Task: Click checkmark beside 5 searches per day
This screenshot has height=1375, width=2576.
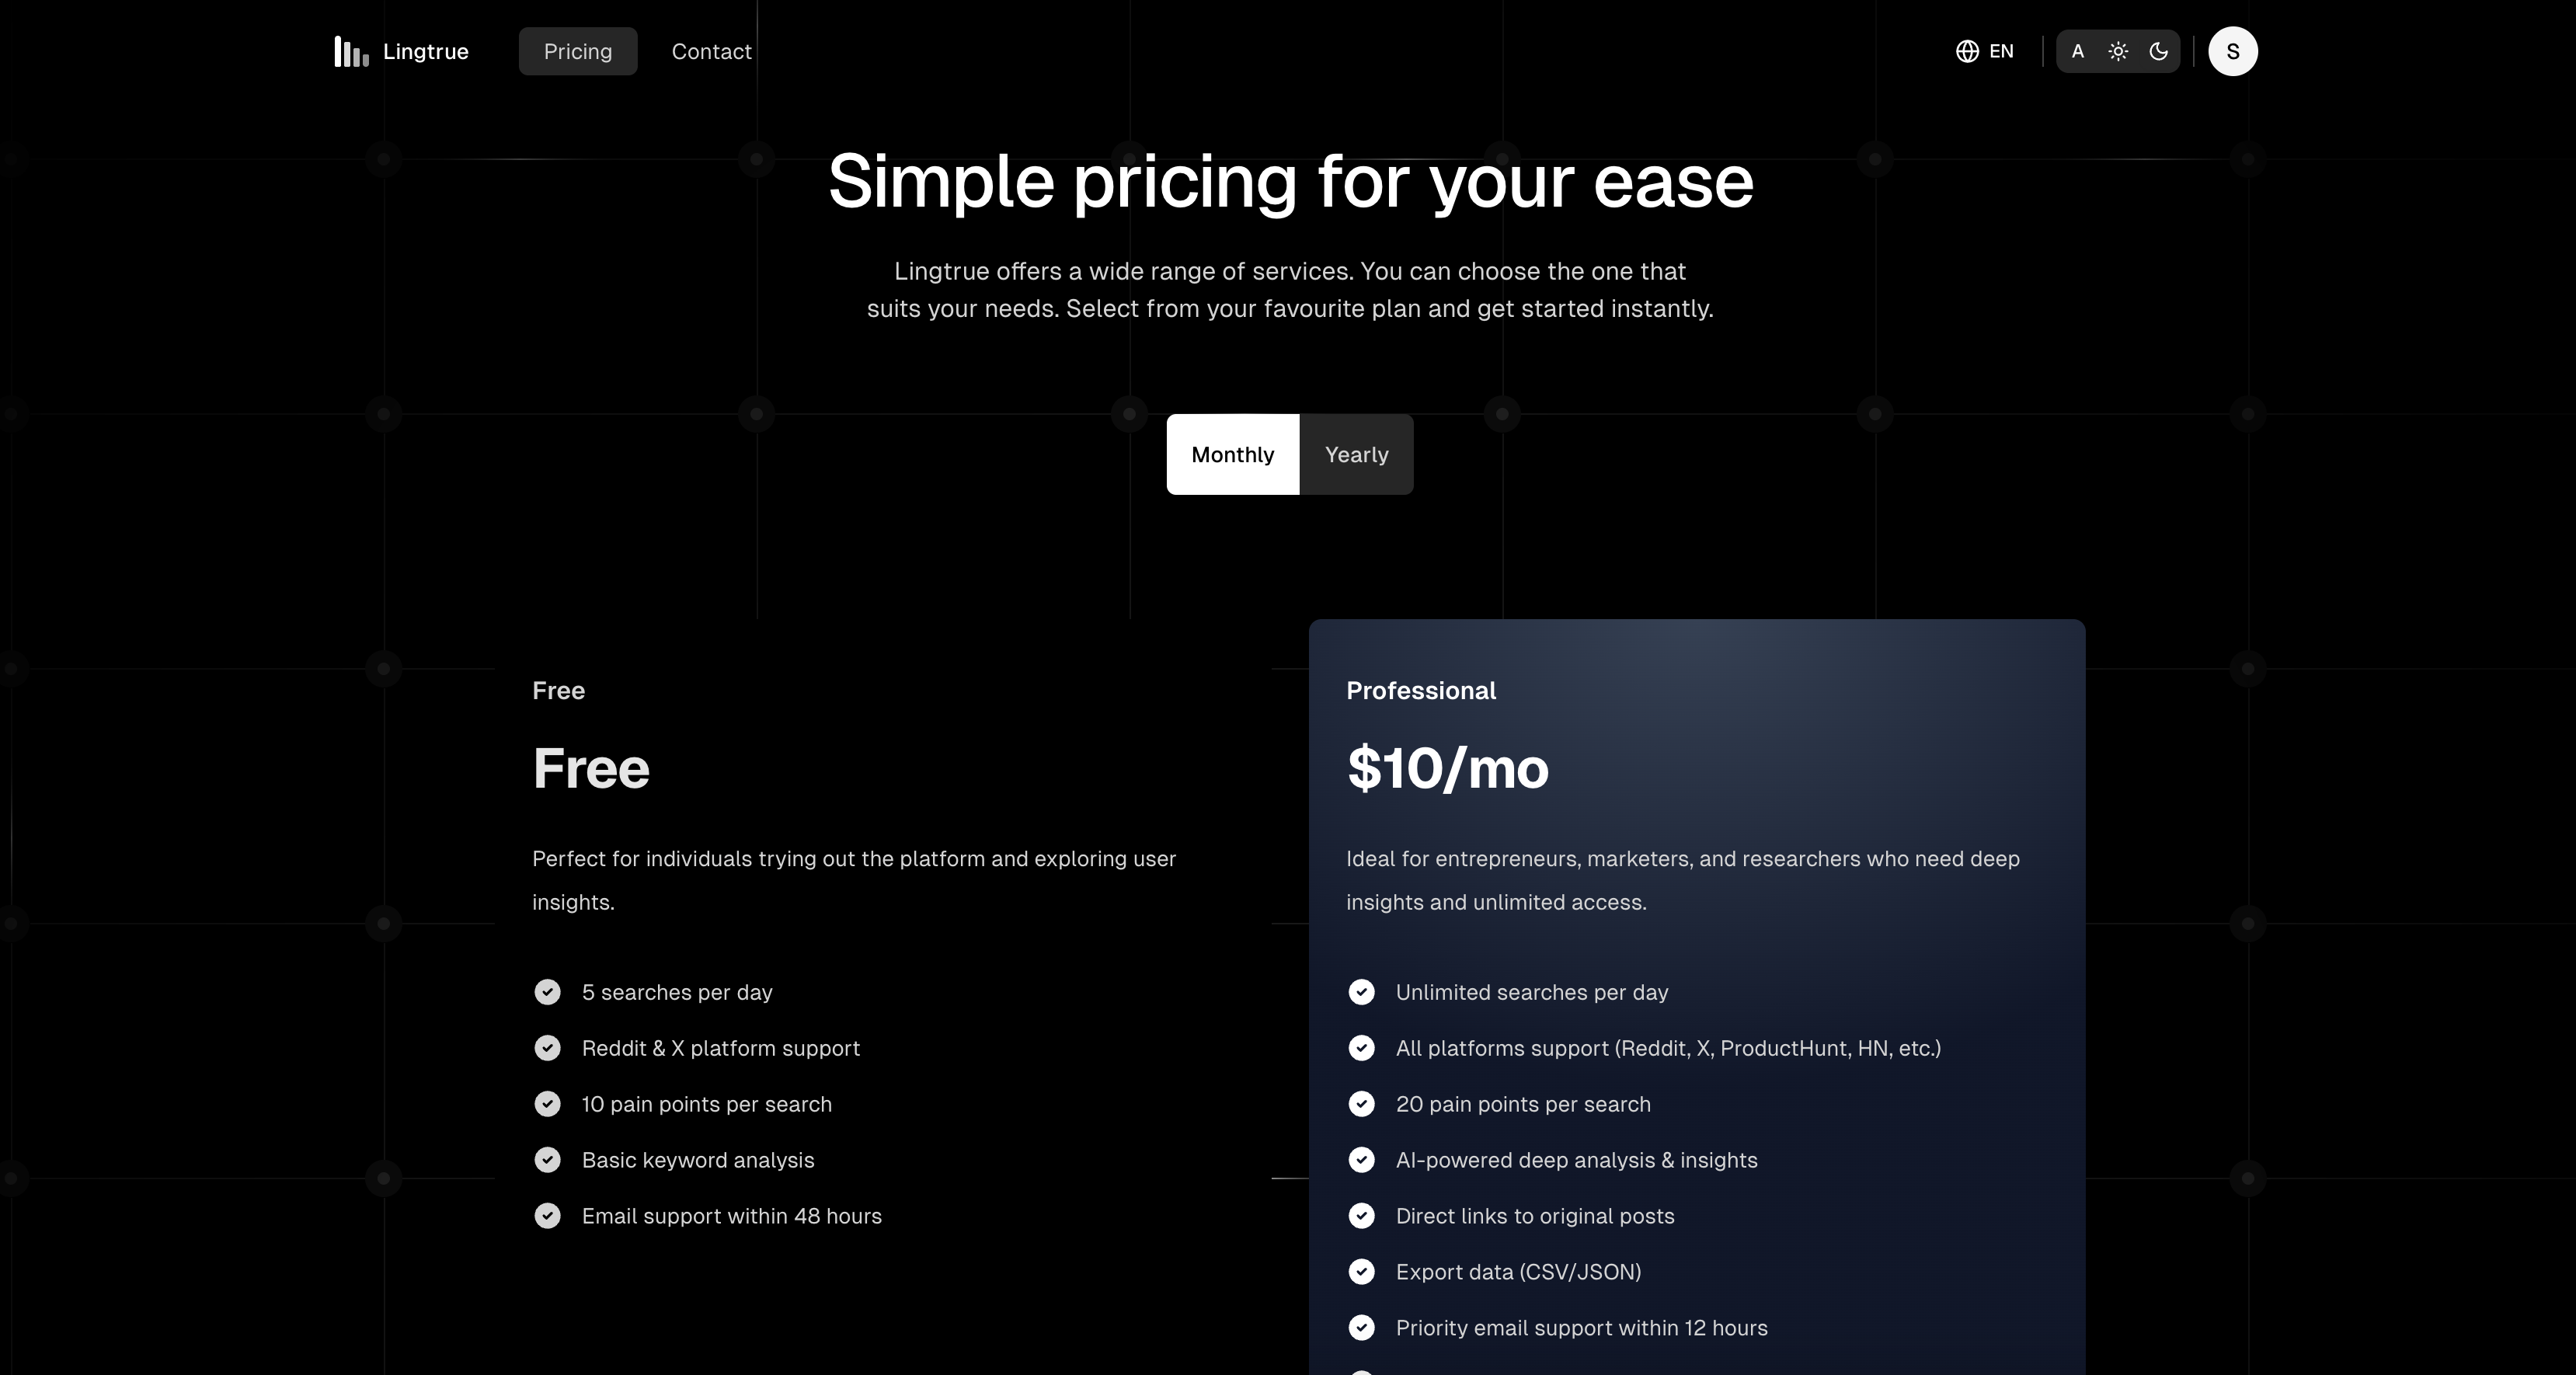Action: pyautogui.click(x=547, y=992)
